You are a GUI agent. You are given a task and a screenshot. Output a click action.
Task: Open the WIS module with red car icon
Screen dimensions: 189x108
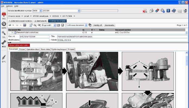4,15
